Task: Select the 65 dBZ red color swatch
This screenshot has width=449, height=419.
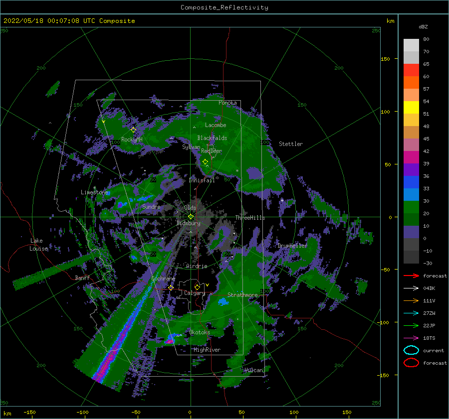Action: tap(411, 70)
